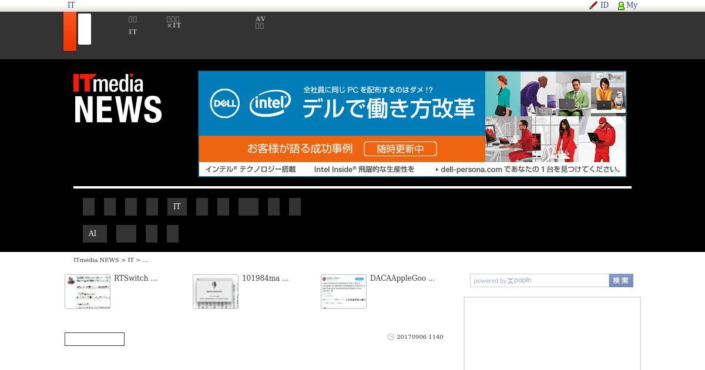705x370 pixels.
Task: Click the 20170906 1140 date text
Action: point(420,337)
